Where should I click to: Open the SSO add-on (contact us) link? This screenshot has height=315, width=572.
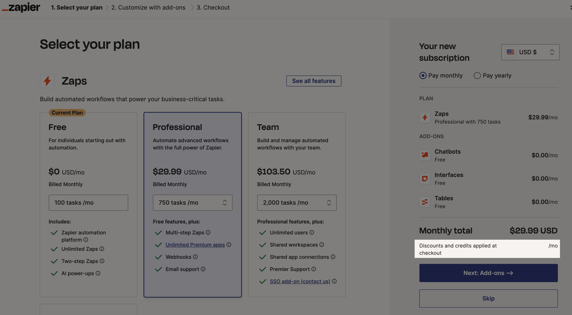coord(300,281)
